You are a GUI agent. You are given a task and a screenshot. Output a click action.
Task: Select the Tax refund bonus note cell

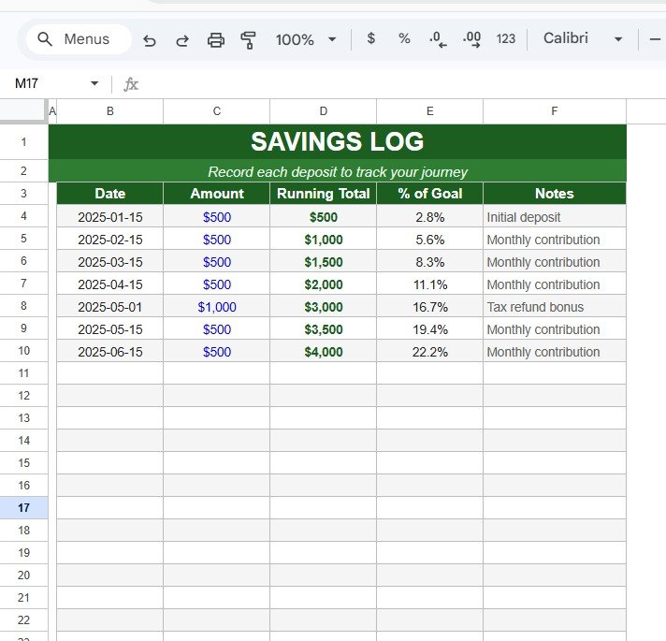click(554, 307)
